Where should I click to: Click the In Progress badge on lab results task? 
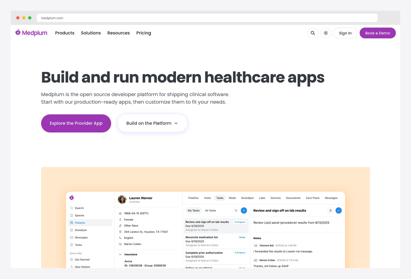click(x=240, y=222)
